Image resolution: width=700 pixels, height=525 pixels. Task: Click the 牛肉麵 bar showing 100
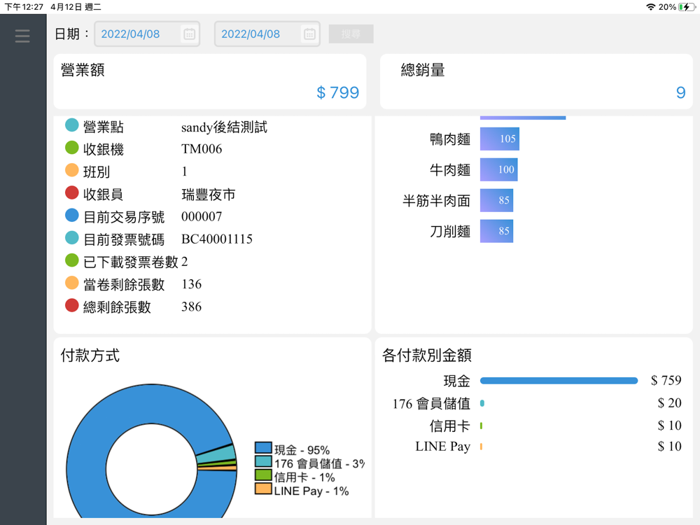pos(498,169)
